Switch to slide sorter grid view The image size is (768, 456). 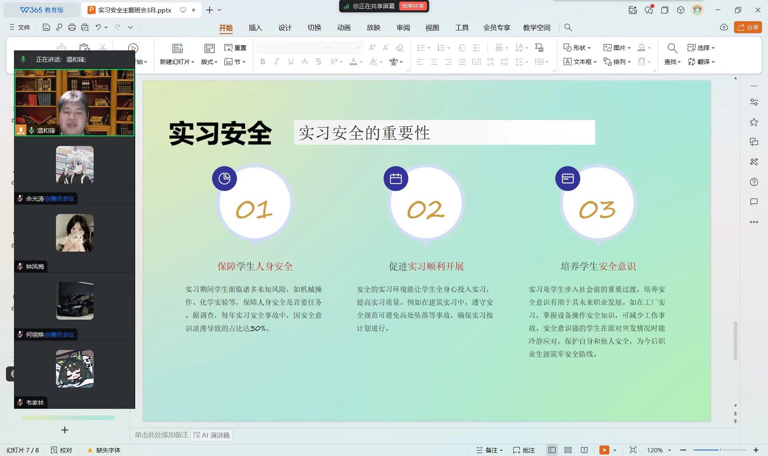tap(568, 450)
